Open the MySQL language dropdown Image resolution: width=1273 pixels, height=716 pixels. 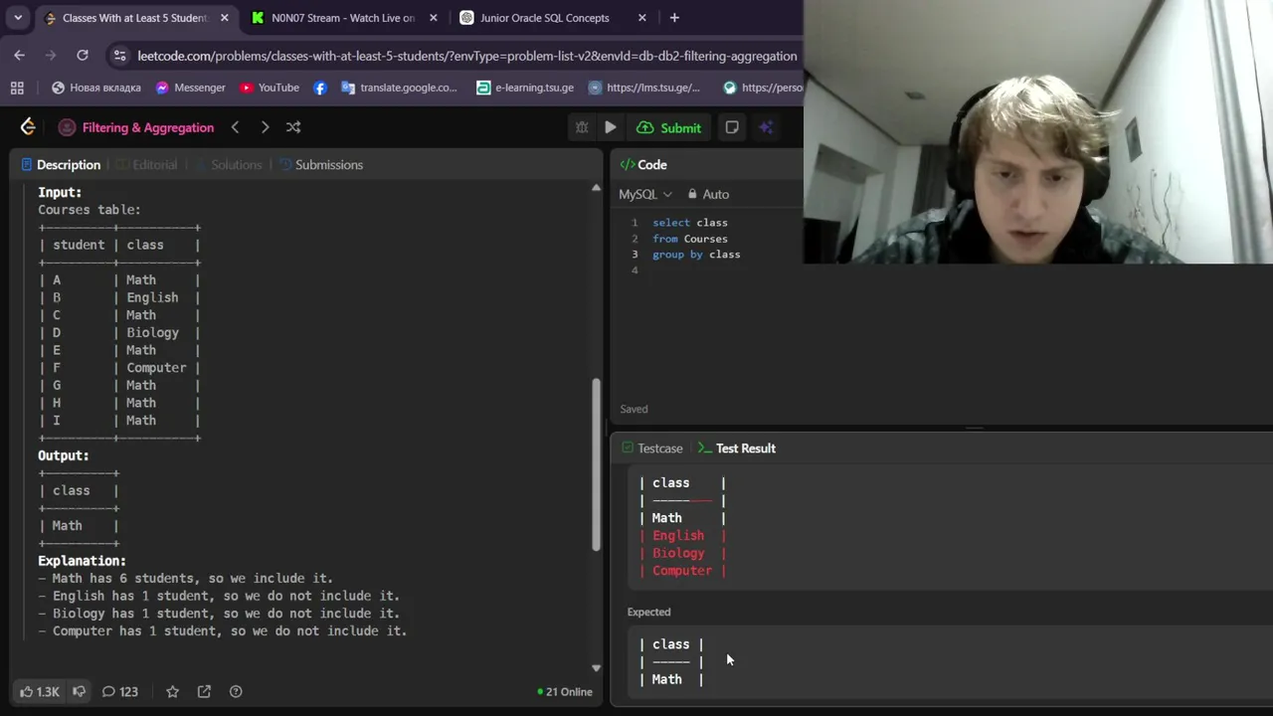tap(645, 195)
